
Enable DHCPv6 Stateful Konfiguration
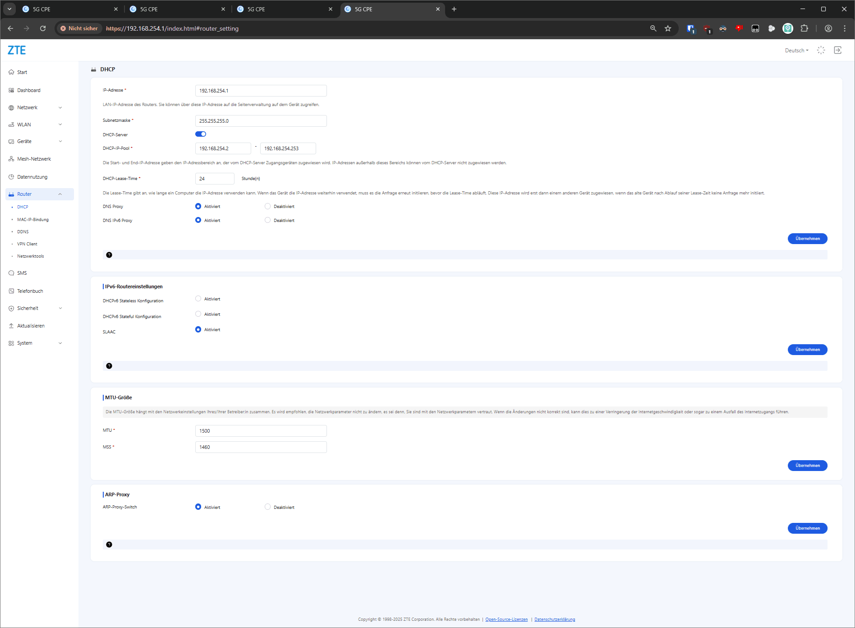(198, 314)
